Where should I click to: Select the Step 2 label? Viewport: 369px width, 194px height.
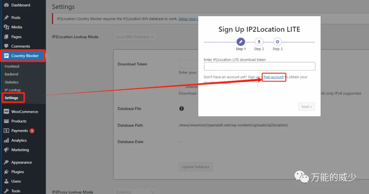(x=259, y=49)
